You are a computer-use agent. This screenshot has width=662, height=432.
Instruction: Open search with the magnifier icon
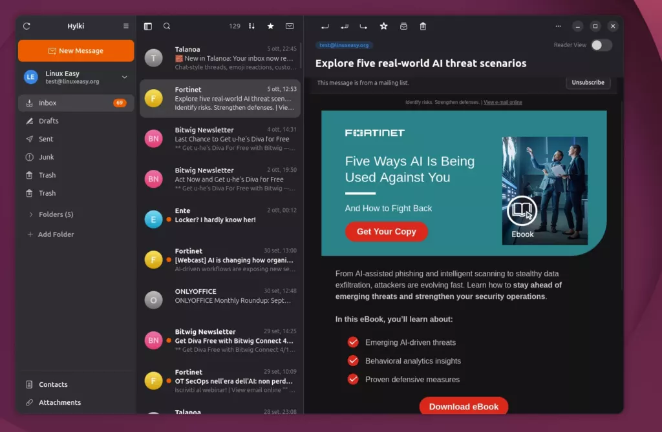click(167, 26)
